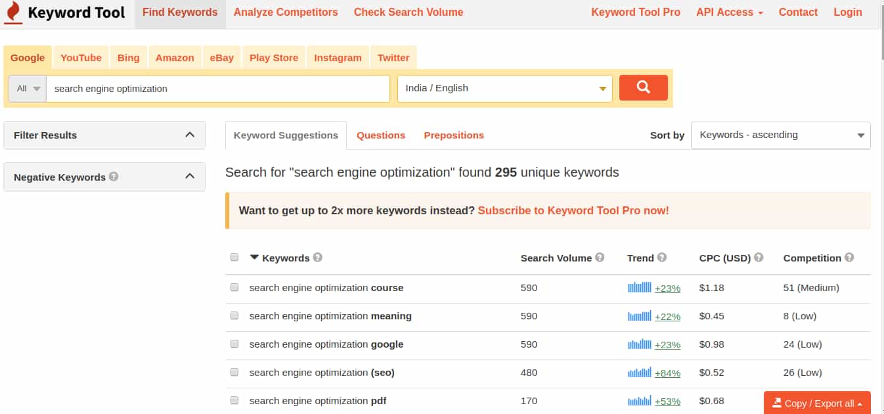
Task: Click the Keyword Tool flame logo
Action: coord(13,12)
